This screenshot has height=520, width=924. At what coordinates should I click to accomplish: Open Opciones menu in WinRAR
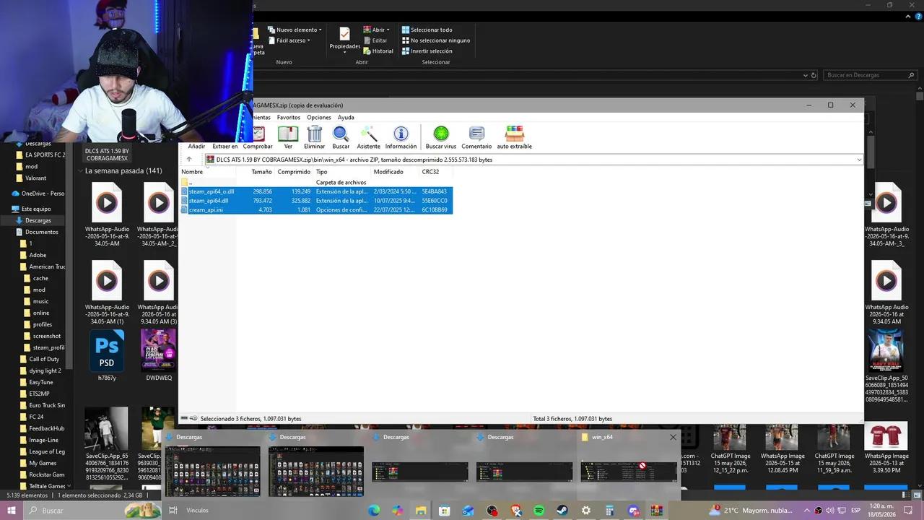click(318, 117)
